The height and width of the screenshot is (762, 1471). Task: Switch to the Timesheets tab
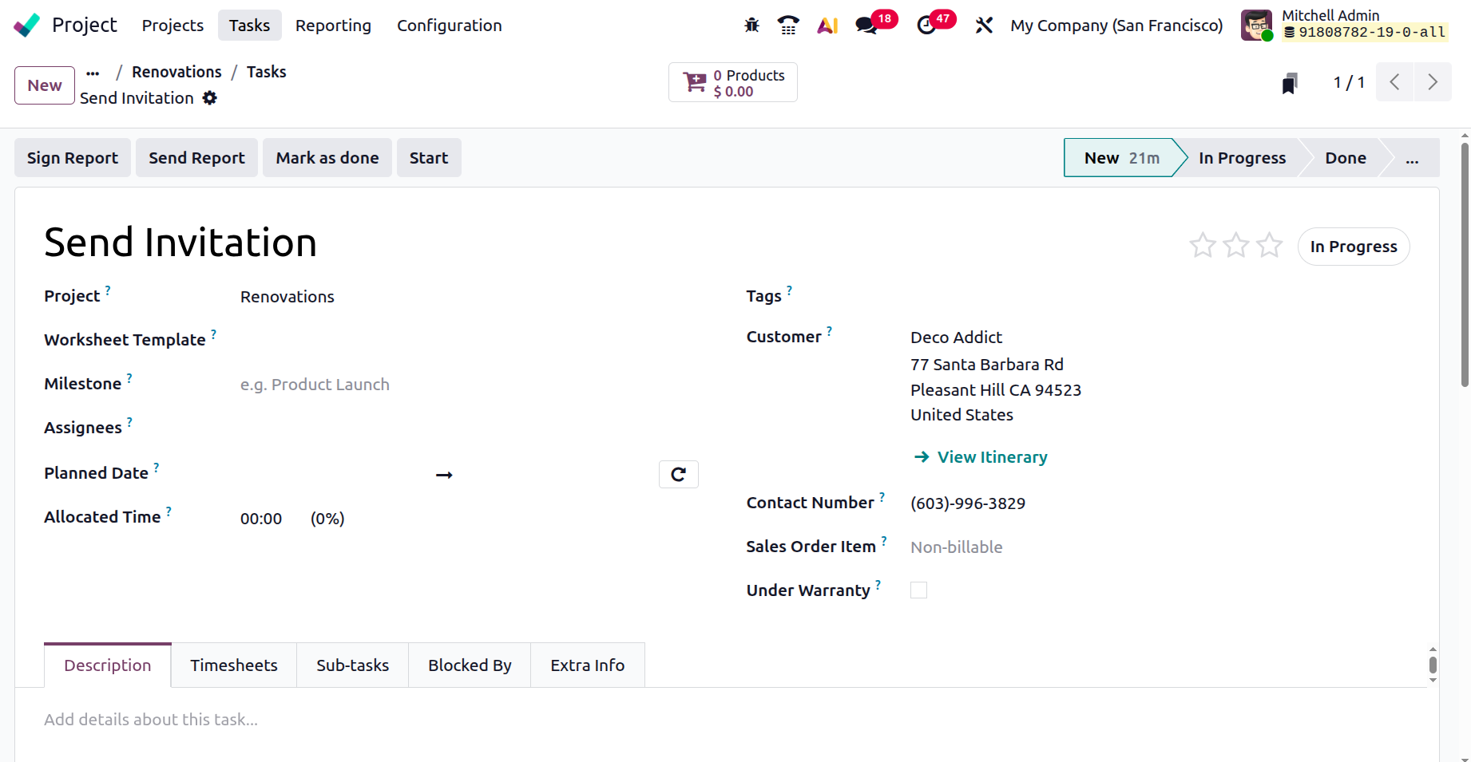(234, 665)
